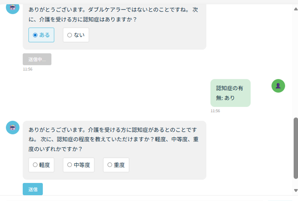This screenshot has width=298, height=201.
Task: Click the 11:56 timestamp under the user message
Action: 215,111
